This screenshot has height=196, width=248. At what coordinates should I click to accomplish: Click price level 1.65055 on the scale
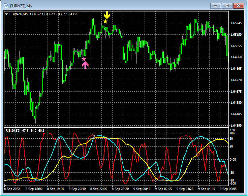click(236, 46)
